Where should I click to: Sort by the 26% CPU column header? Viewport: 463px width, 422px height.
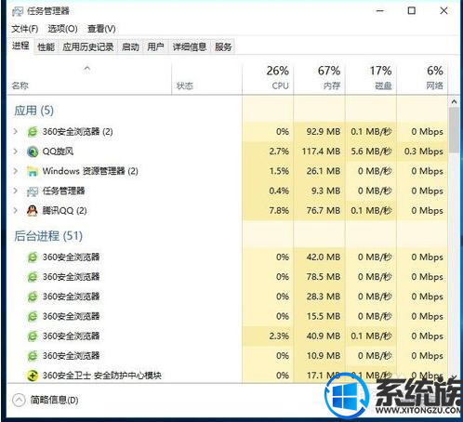(x=268, y=78)
